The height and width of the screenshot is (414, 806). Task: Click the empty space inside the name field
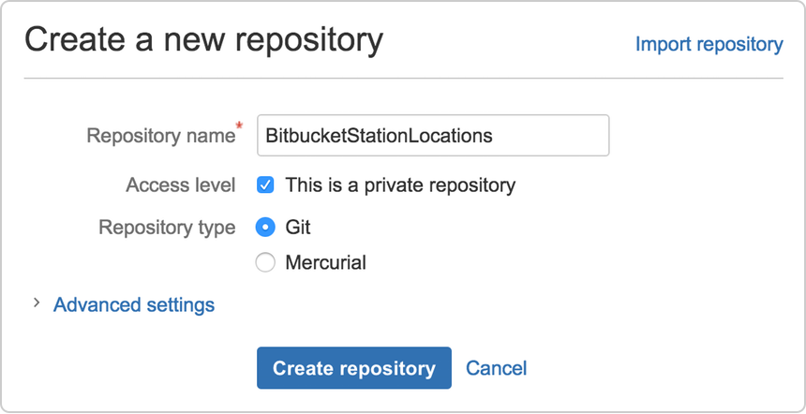(x=553, y=136)
